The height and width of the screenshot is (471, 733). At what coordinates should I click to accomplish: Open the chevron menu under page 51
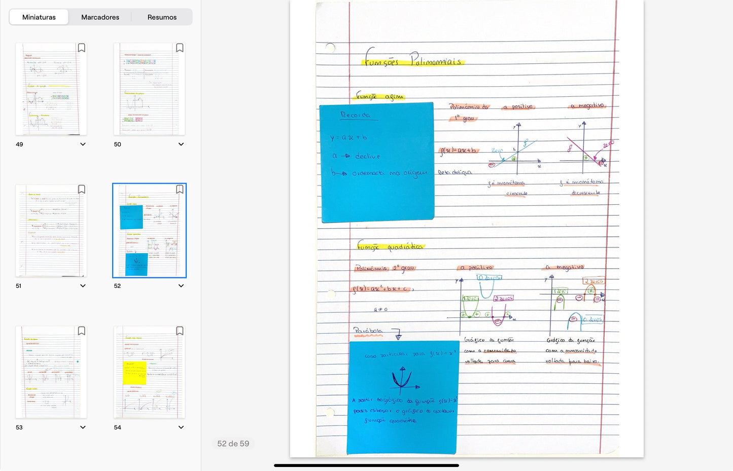point(83,286)
